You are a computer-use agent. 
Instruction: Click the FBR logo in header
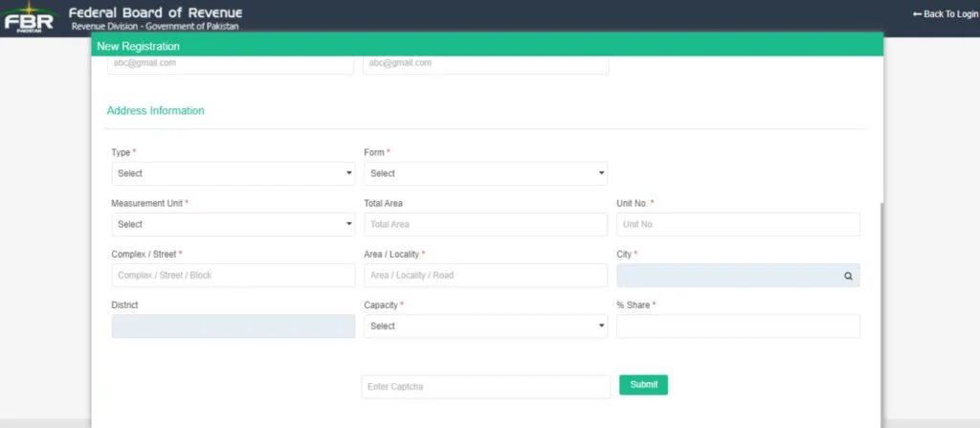click(x=29, y=18)
